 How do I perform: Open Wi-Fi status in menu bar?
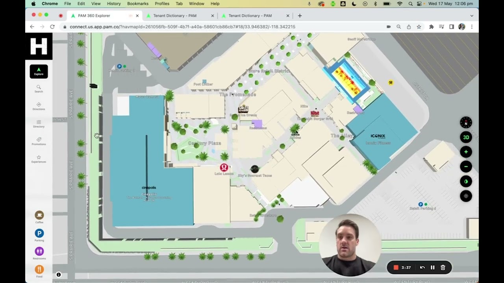click(x=400, y=4)
